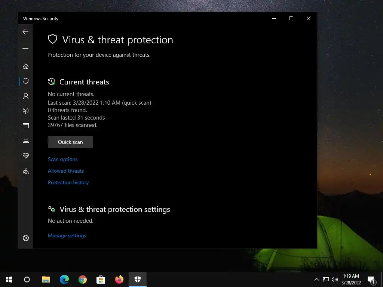Open Cortana search circle on taskbar
The image size is (383, 287).
27,280
